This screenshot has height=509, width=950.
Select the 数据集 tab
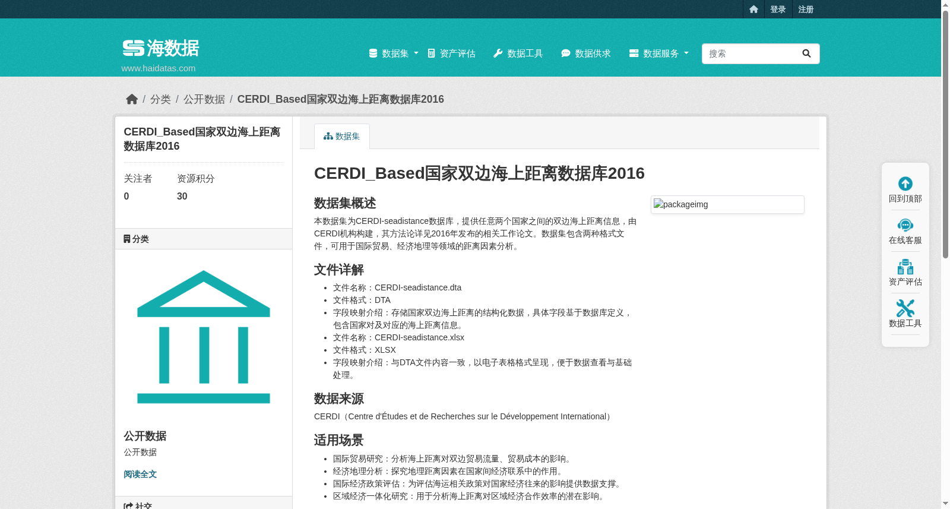(x=342, y=137)
